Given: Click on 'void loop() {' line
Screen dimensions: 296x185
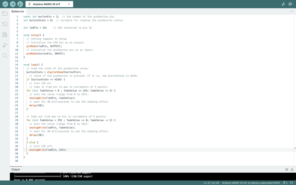Looking at the screenshot, I should [33, 65].
